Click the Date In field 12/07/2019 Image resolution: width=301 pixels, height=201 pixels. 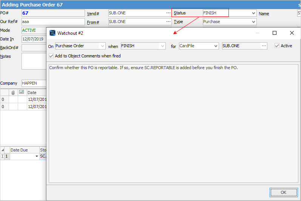click(34, 39)
